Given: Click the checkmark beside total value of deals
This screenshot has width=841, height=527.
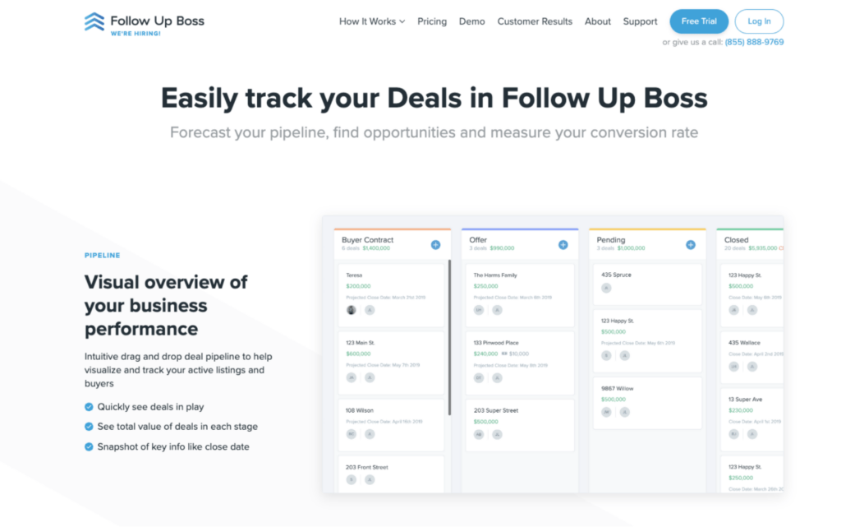Looking at the screenshot, I should click(x=87, y=427).
